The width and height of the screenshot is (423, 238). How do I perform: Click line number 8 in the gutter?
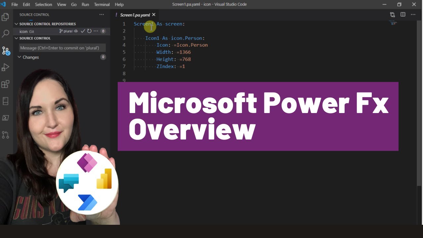pyautogui.click(x=124, y=73)
